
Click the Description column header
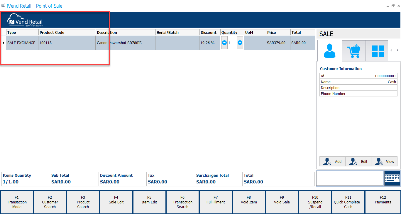point(126,32)
